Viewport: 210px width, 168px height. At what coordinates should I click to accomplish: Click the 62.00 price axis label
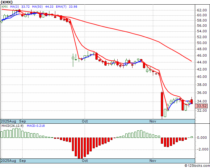pos(202,10)
